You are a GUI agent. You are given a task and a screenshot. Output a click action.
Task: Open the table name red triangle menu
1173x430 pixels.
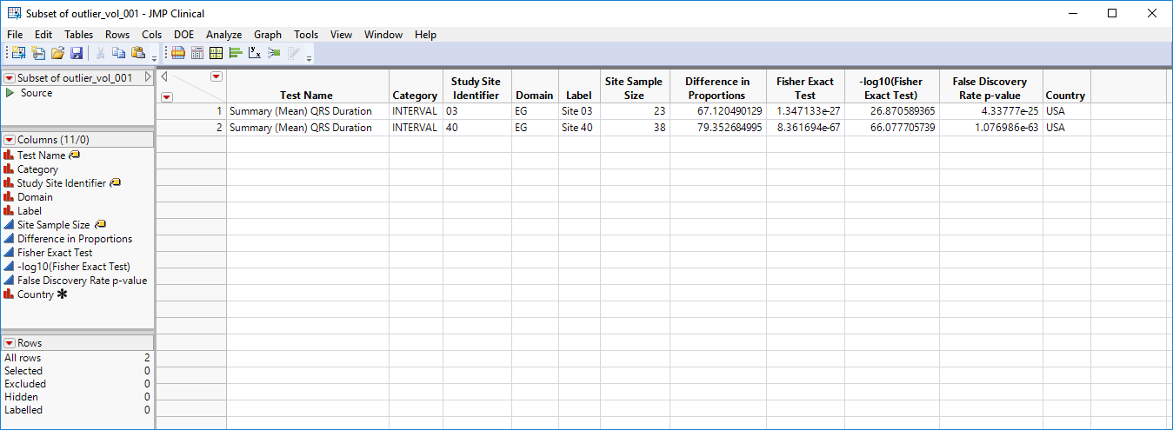10,78
